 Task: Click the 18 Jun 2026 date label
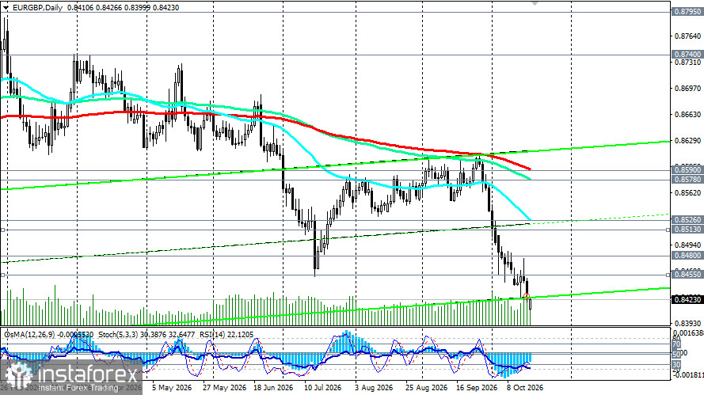(273, 387)
